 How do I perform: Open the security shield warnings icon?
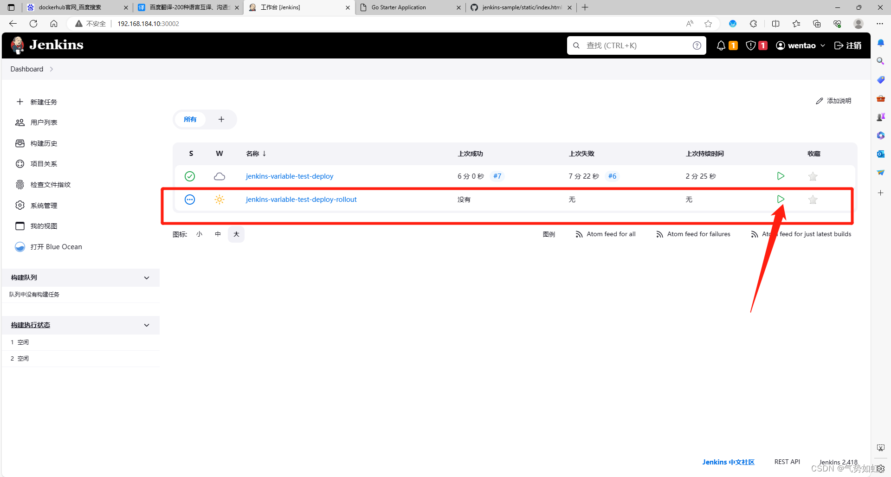click(x=750, y=45)
